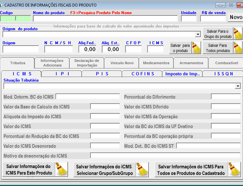Click Salvar ICMS Para Todos os Produtos do Cadastrado
243x186 pixels.
coord(191,170)
